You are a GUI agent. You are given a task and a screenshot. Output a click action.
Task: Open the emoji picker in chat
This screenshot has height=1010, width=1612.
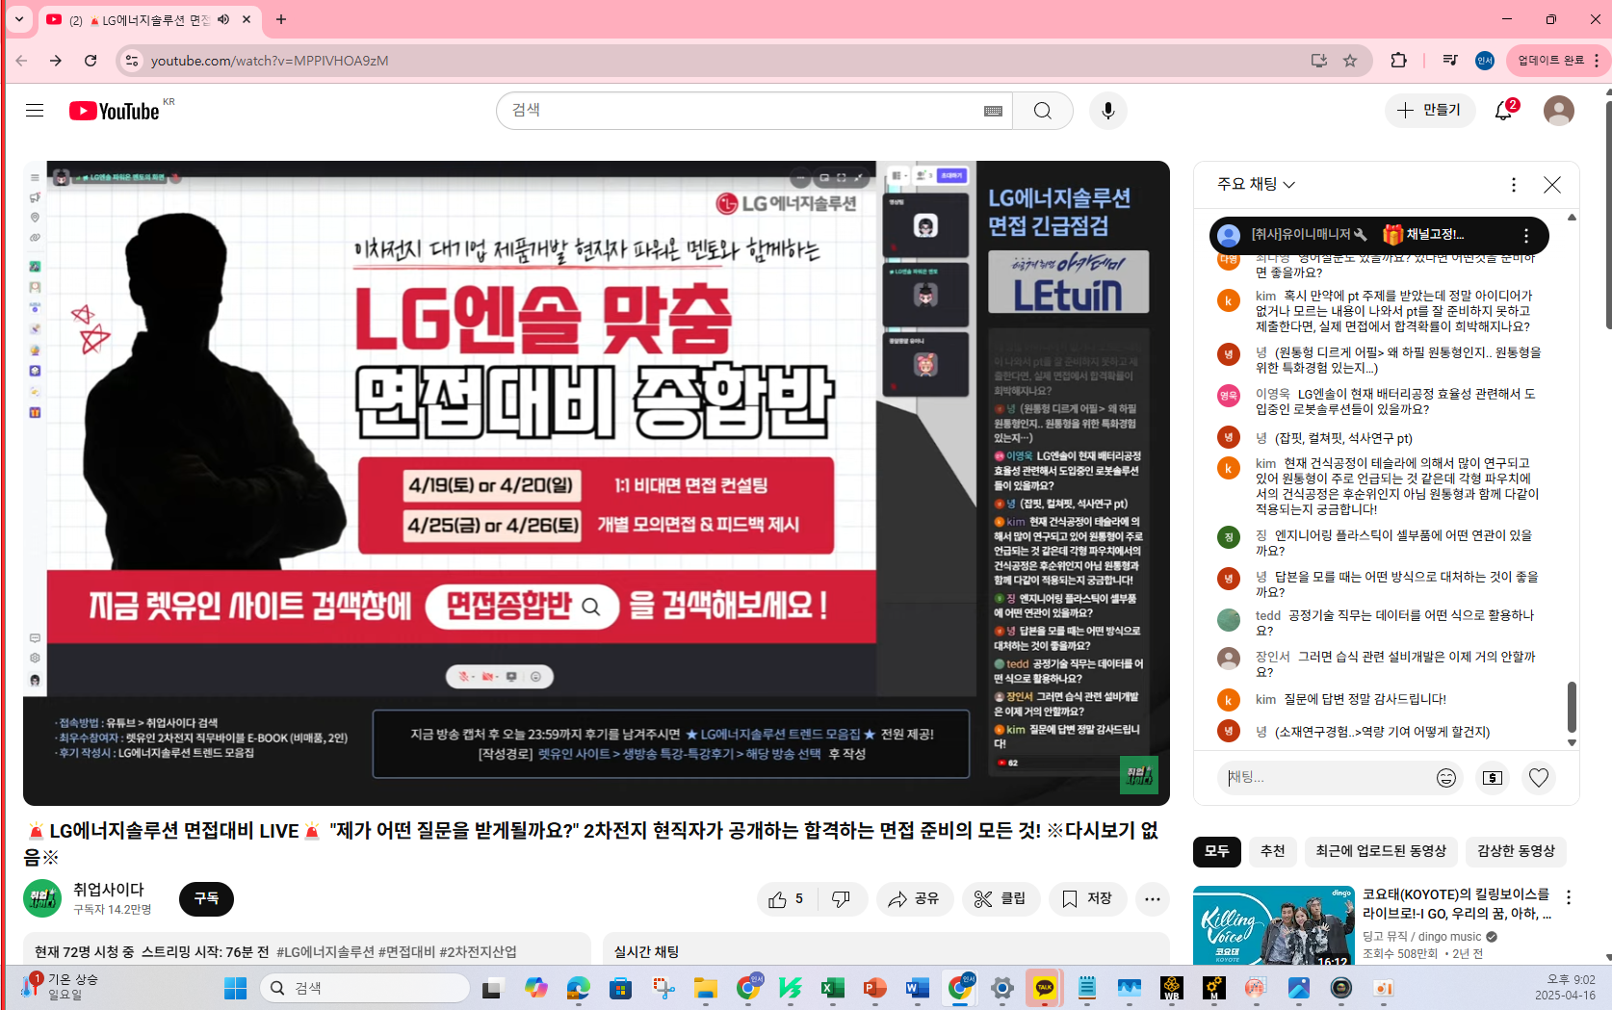[1445, 778]
